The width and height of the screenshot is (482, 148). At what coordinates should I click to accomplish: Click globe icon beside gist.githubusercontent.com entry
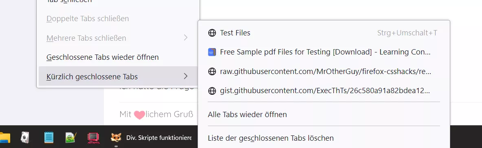tap(212, 91)
